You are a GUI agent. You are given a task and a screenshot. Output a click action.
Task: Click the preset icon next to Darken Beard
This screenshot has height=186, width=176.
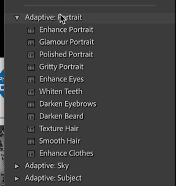(31, 117)
